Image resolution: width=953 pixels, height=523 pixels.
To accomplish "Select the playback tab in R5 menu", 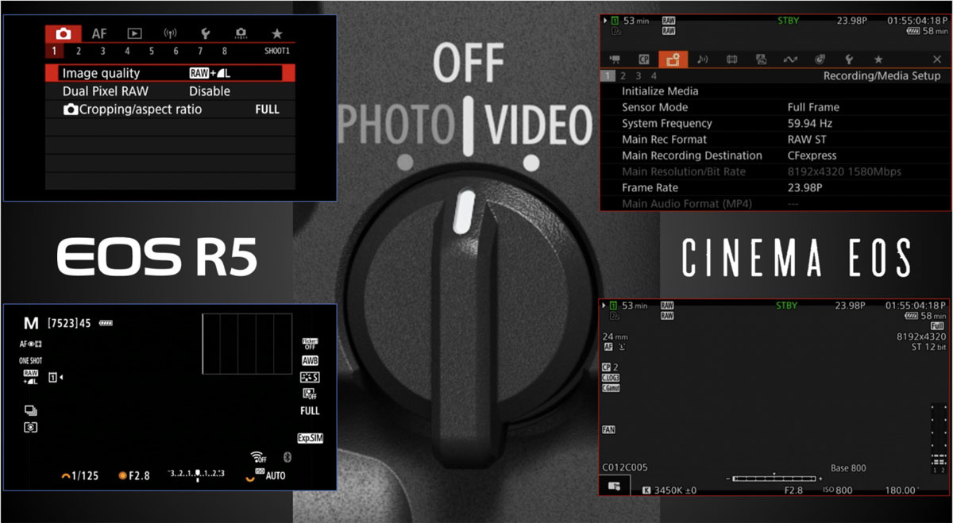I will (134, 33).
